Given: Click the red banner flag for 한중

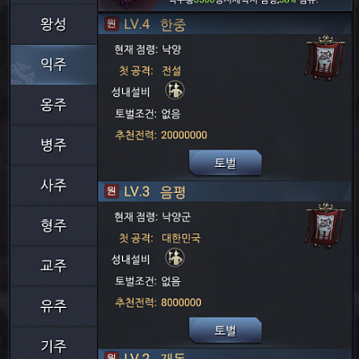Looking at the screenshot, I should 325,58.
